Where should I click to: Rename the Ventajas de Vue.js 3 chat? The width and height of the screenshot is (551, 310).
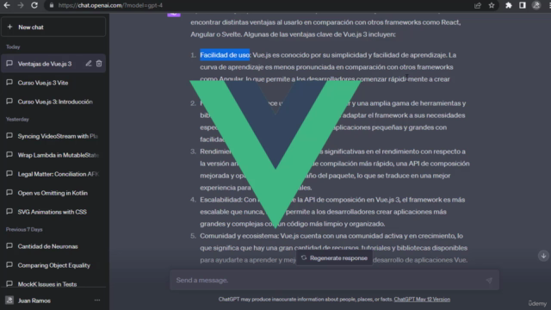pos(89,64)
